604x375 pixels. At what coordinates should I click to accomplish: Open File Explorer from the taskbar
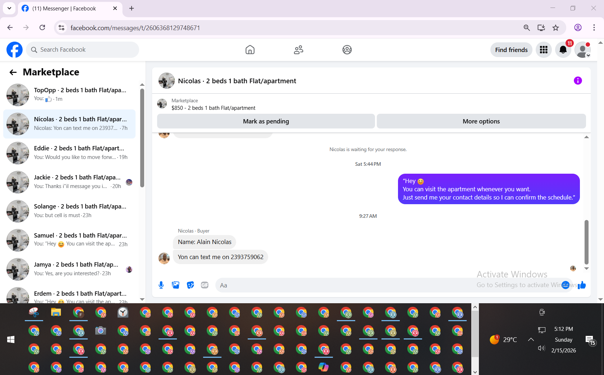(x=56, y=313)
